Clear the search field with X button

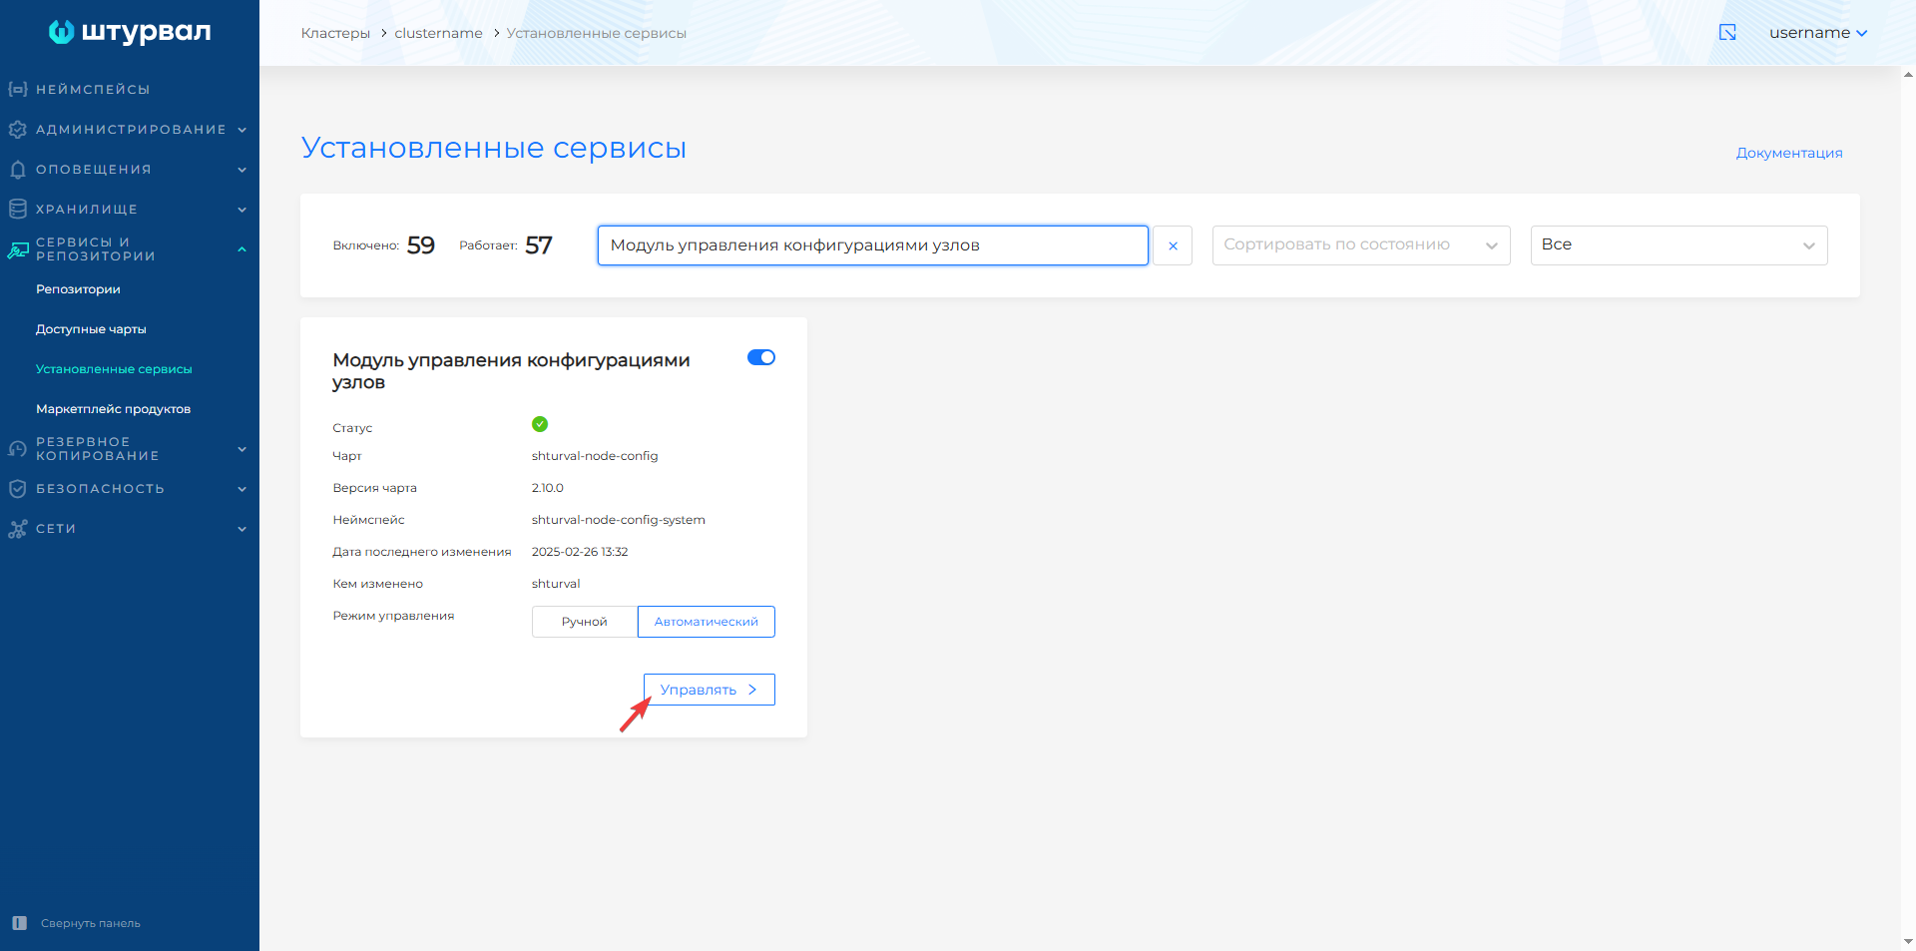(x=1173, y=245)
